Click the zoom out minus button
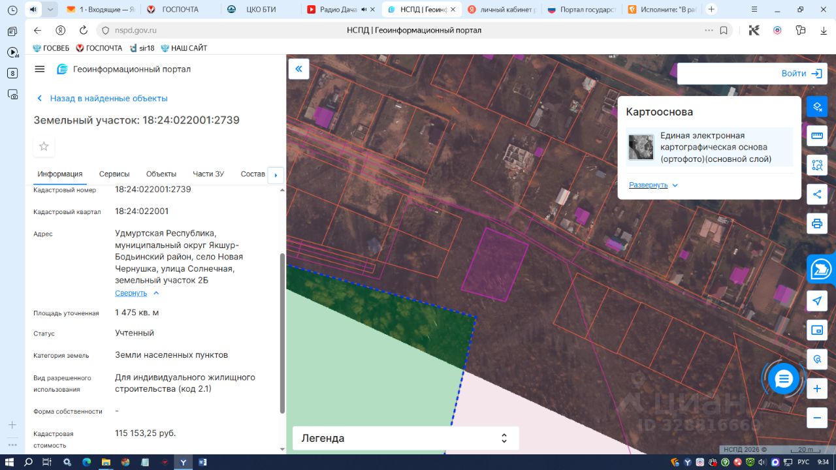Image resolution: width=836 pixels, height=470 pixels. [816, 417]
